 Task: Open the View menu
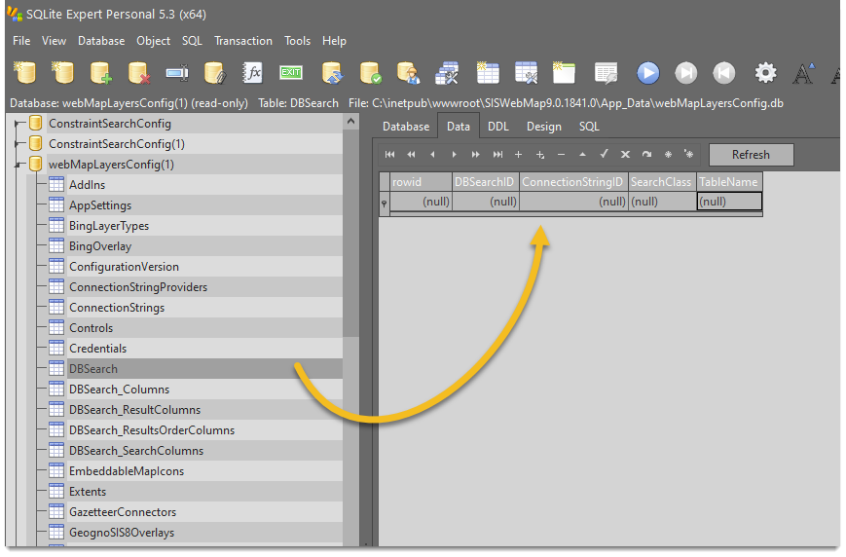(x=54, y=41)
